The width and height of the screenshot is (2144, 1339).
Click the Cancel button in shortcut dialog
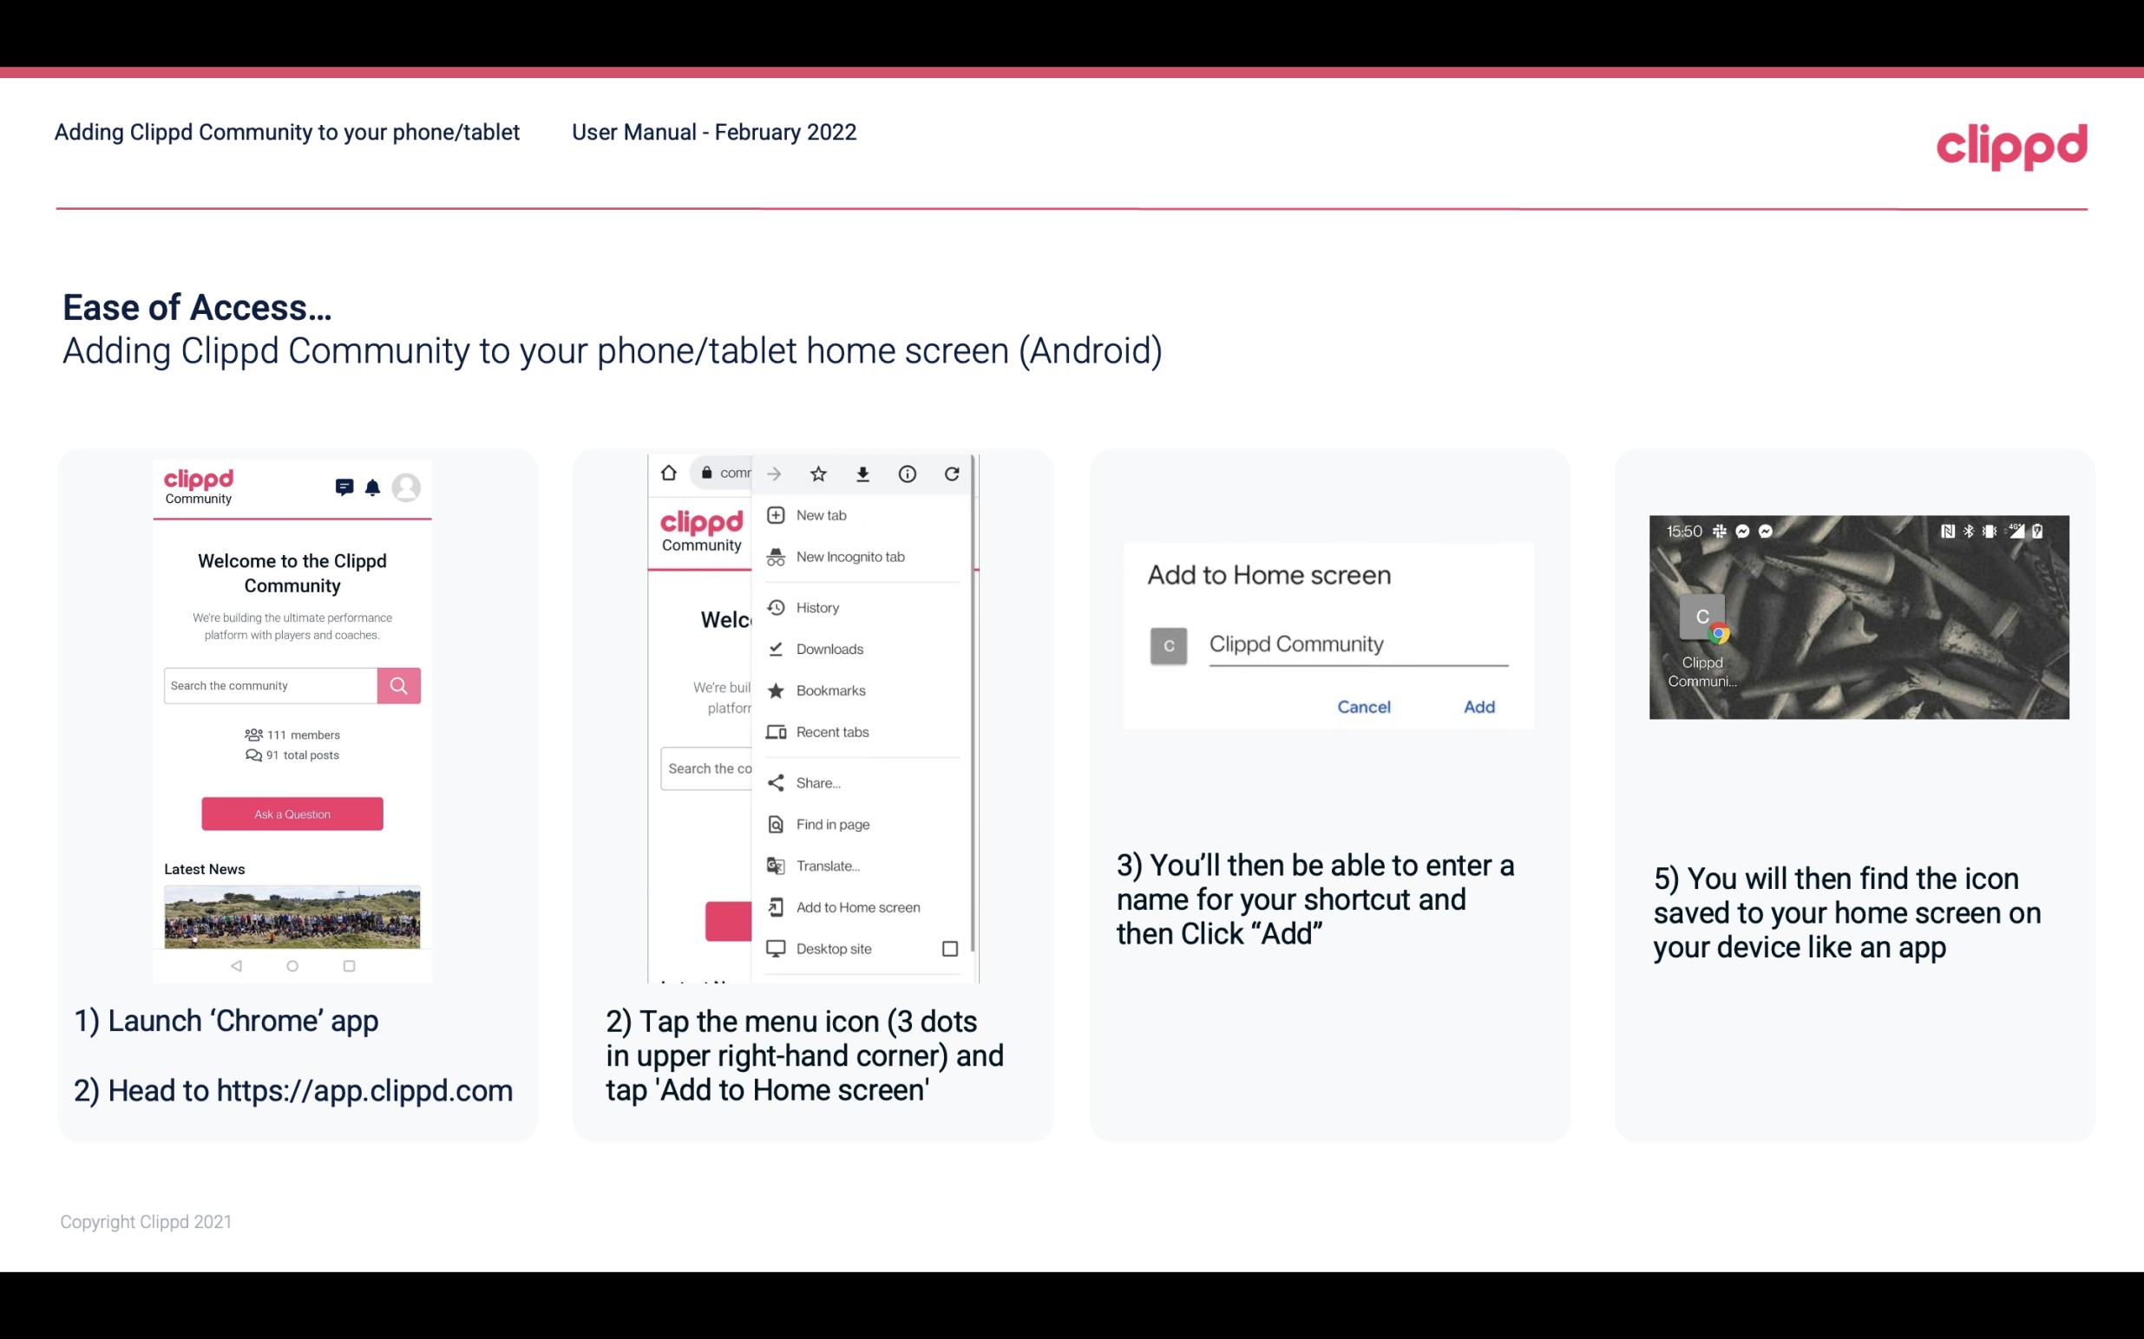pyautogui.click(x=1365, y=707)
